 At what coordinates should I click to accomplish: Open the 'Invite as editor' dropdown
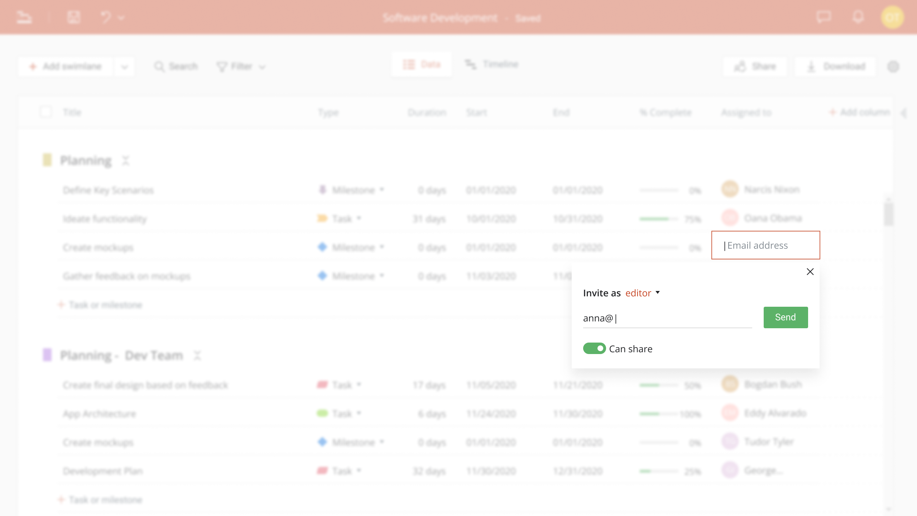(643, 293)
